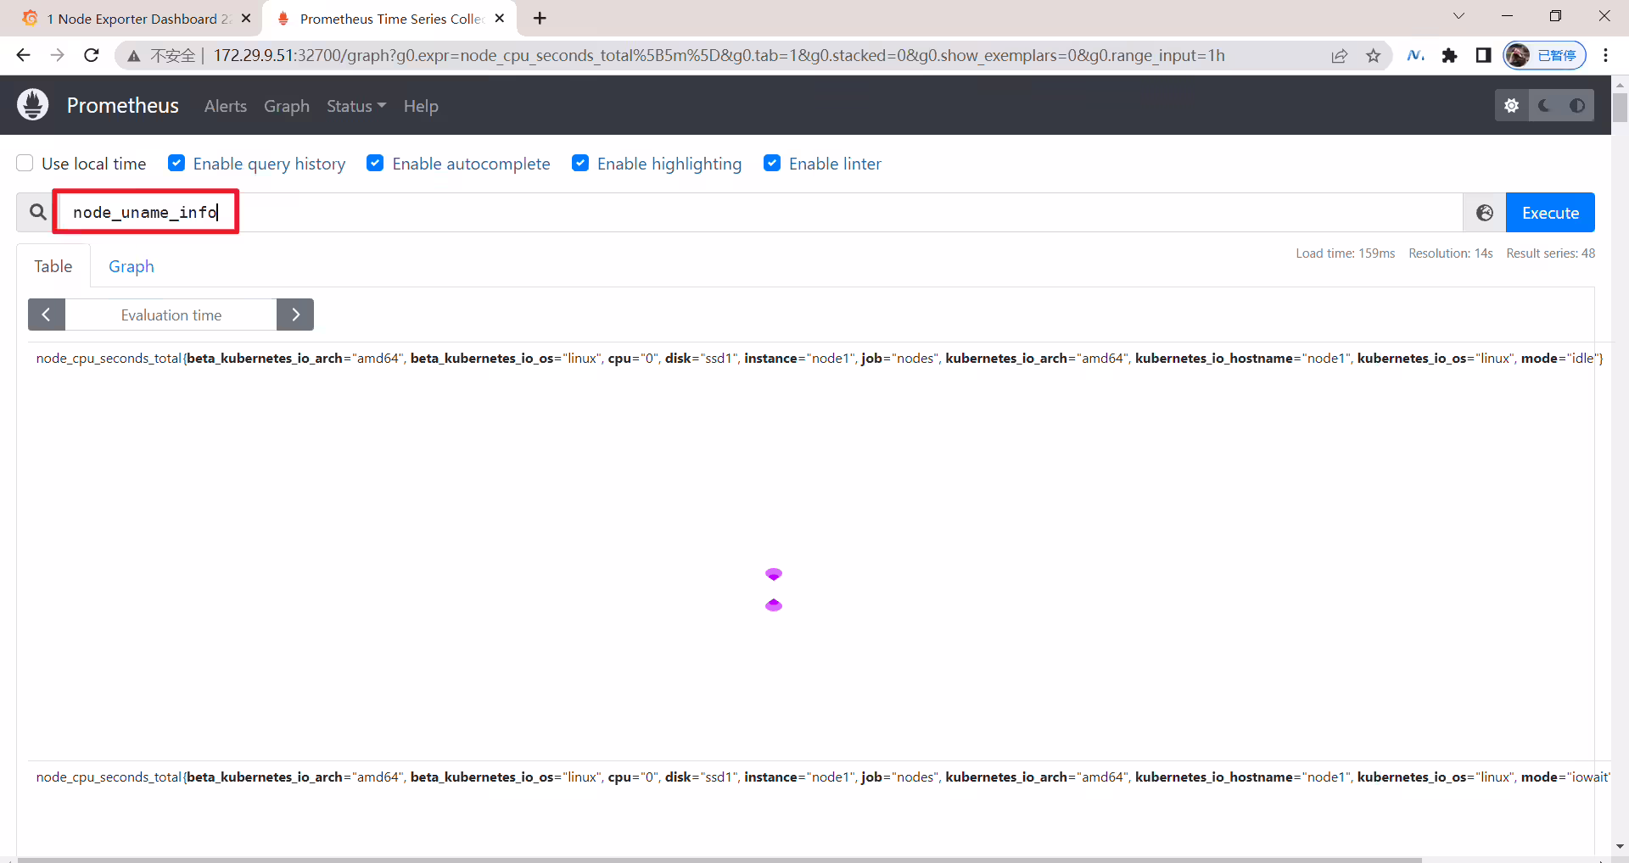Go to Graph in navbar
1629x863 pixels.
pyautogui.click(x=287, y=106)
